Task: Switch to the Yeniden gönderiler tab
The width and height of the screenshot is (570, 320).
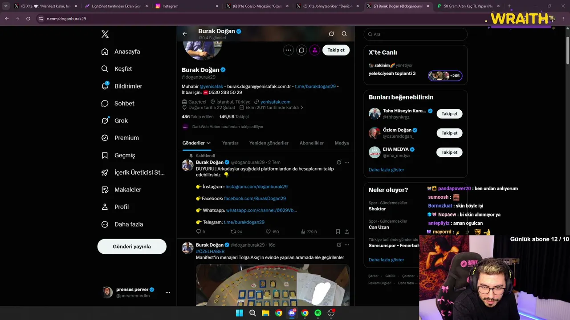Action: pyautogui.click(x=269, y=143)
